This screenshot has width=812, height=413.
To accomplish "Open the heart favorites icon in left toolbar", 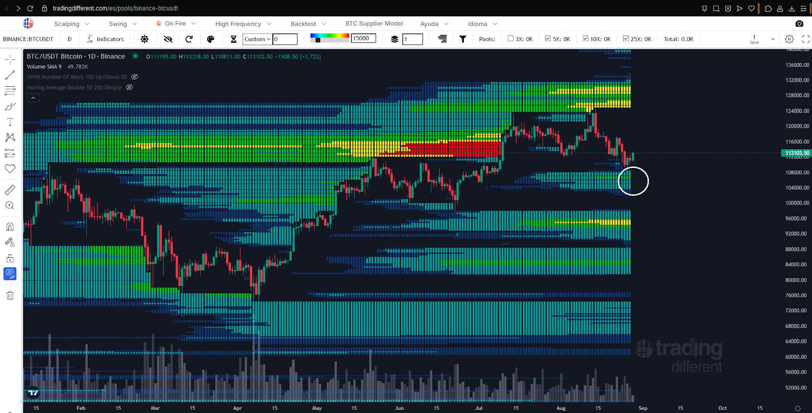I will pos(10,168).
